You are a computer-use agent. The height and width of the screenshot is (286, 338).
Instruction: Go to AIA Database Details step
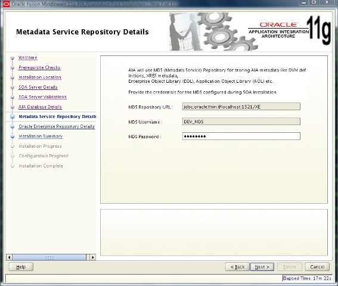tap(40, 107)
